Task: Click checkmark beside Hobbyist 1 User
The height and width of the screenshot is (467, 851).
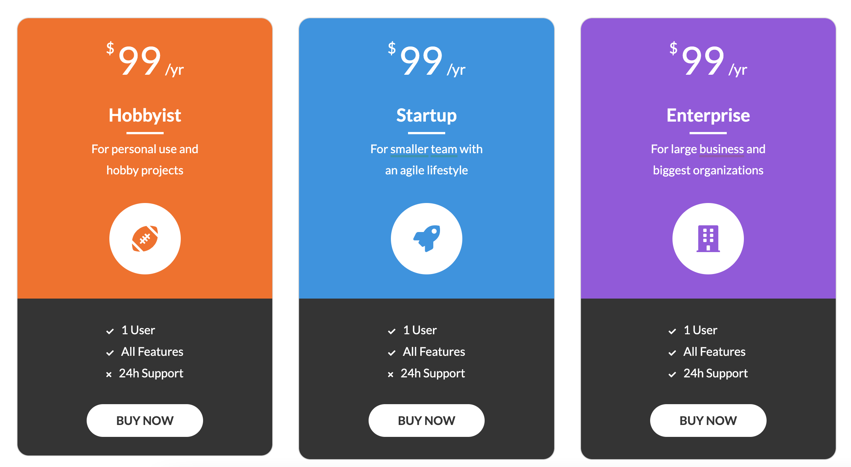Action: pos(110,331)
